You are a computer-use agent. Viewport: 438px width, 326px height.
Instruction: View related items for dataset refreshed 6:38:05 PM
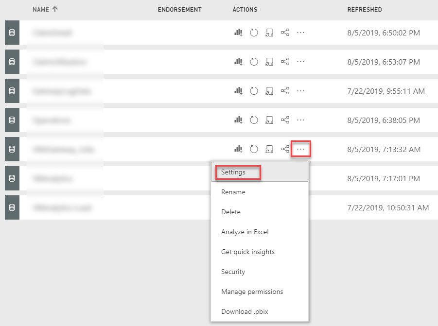click(x=285, y=120)
